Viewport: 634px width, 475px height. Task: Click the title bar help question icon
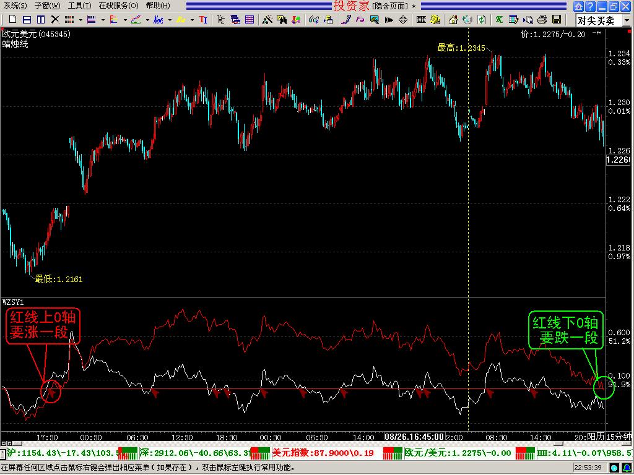pos(590,6)
